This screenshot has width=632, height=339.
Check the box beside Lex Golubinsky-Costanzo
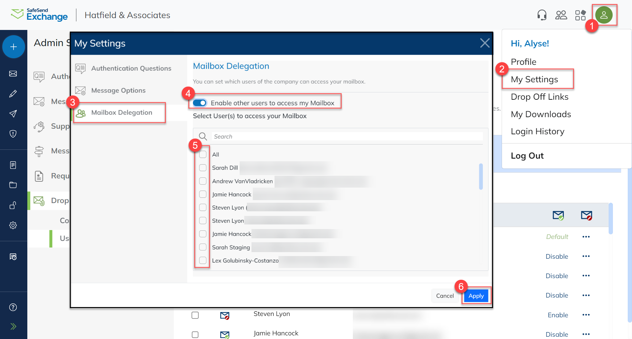203,260
